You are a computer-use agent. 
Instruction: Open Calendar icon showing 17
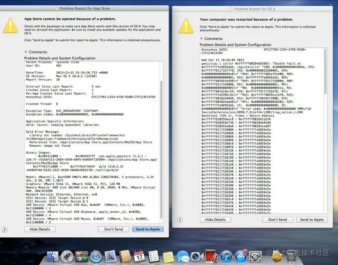click(139, 257)
